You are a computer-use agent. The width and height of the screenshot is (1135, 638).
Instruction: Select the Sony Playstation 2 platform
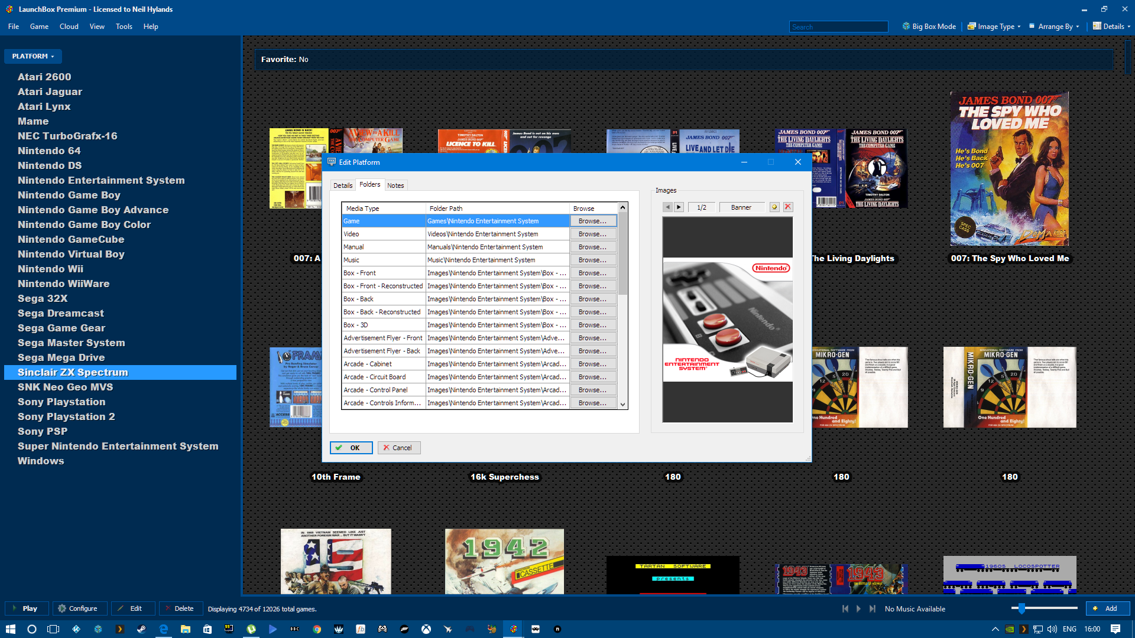click(x=66, y=416)
